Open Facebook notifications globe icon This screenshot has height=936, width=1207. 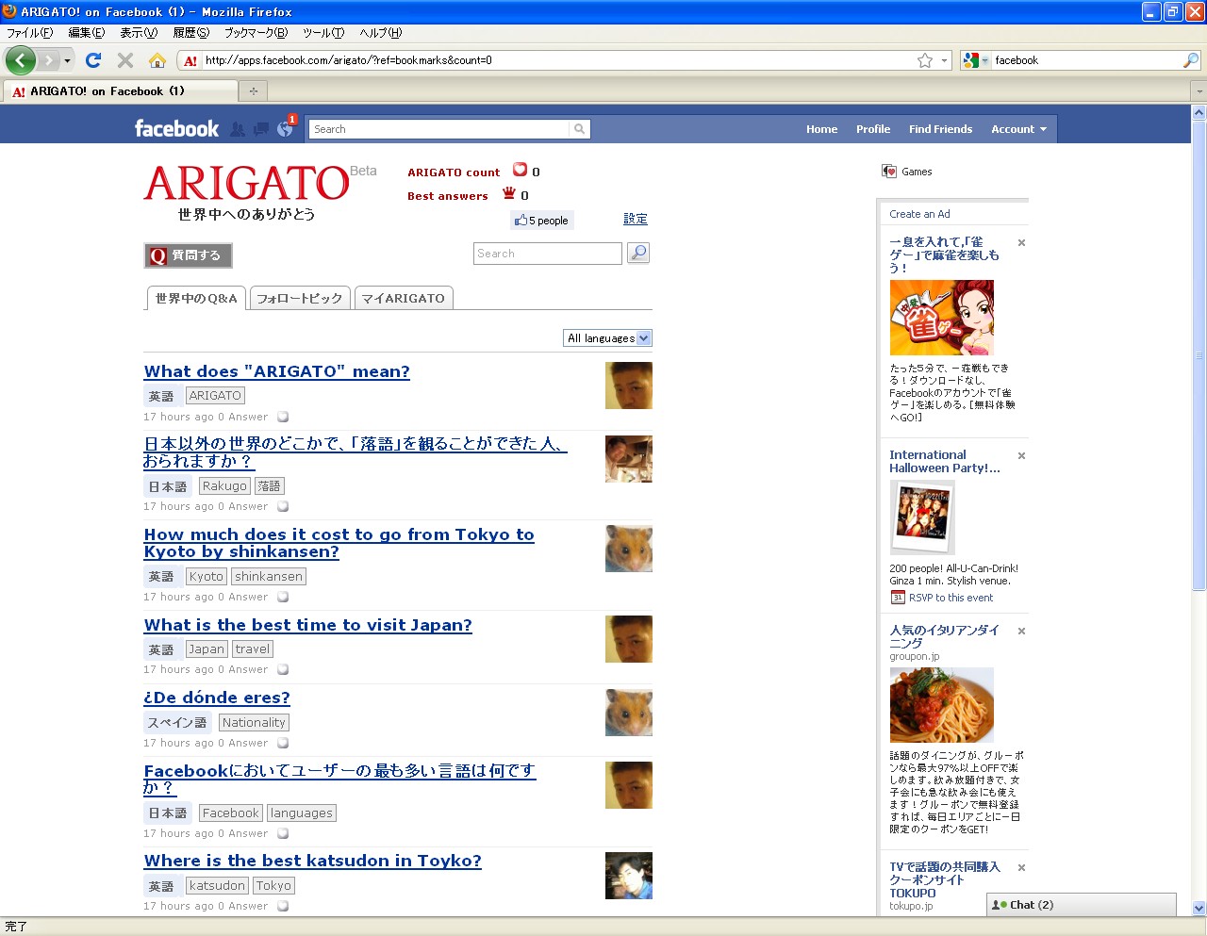[x=285, y=129]
